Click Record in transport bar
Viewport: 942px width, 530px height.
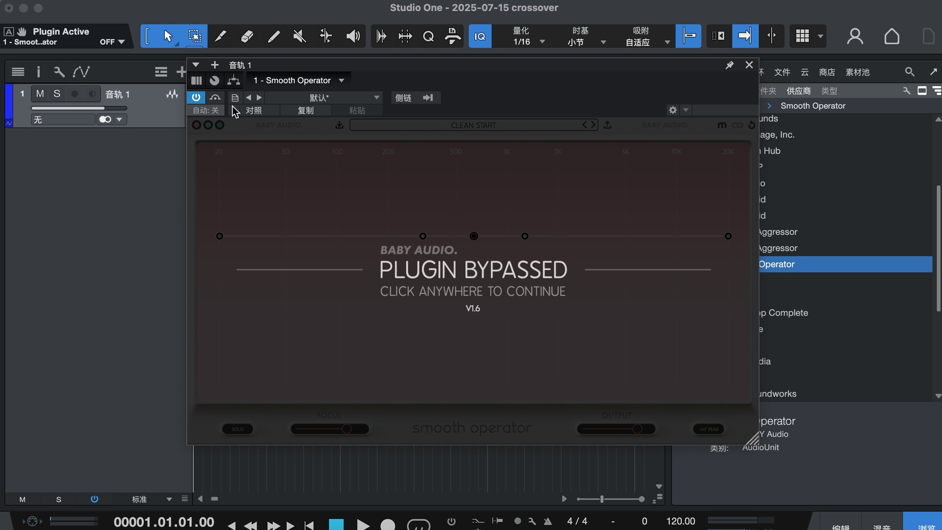388,524
